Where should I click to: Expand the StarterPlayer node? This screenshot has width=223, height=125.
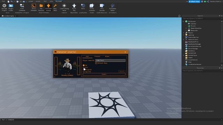tap(183, 56)
